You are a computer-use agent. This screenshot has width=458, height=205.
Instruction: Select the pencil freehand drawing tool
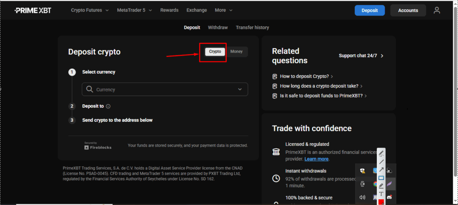381,153
